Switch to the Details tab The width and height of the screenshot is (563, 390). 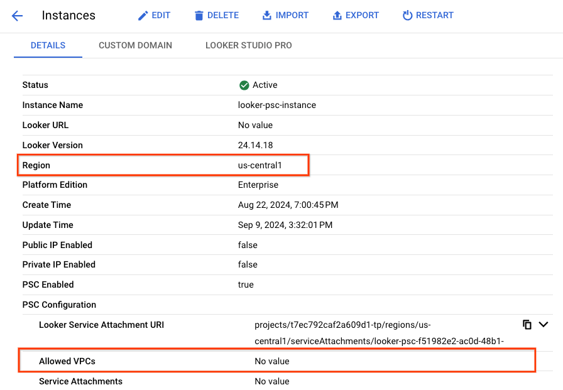click(48, 45)
